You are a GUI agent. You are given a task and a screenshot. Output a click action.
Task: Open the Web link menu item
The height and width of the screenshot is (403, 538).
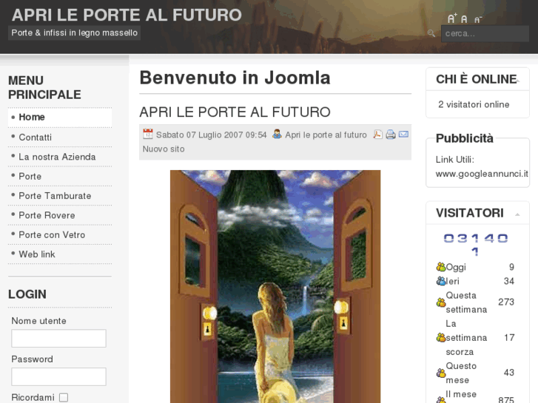tap(60, 254)
